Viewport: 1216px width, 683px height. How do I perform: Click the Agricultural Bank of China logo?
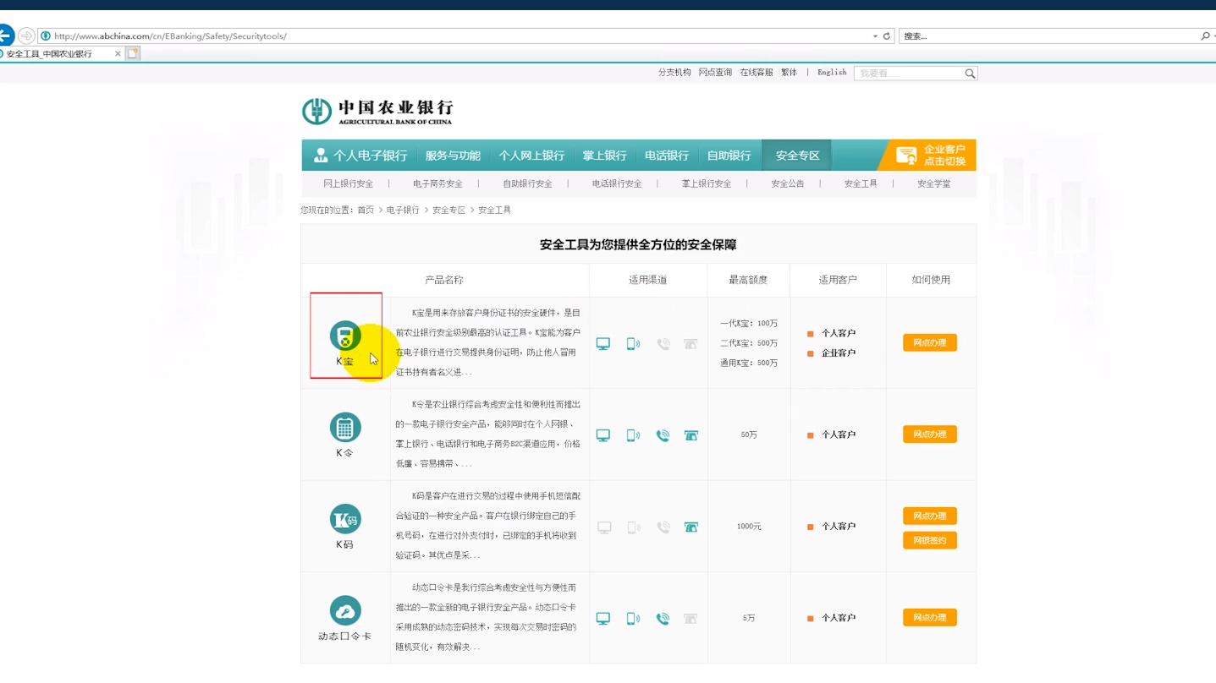377,112
